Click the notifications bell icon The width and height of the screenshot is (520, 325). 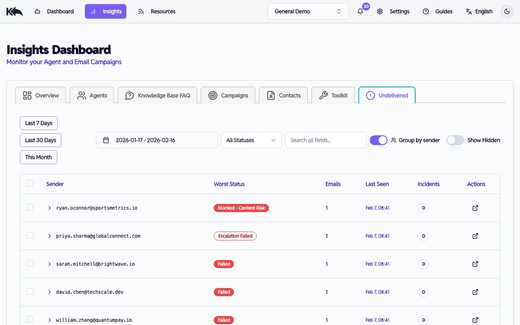[360, 11]
